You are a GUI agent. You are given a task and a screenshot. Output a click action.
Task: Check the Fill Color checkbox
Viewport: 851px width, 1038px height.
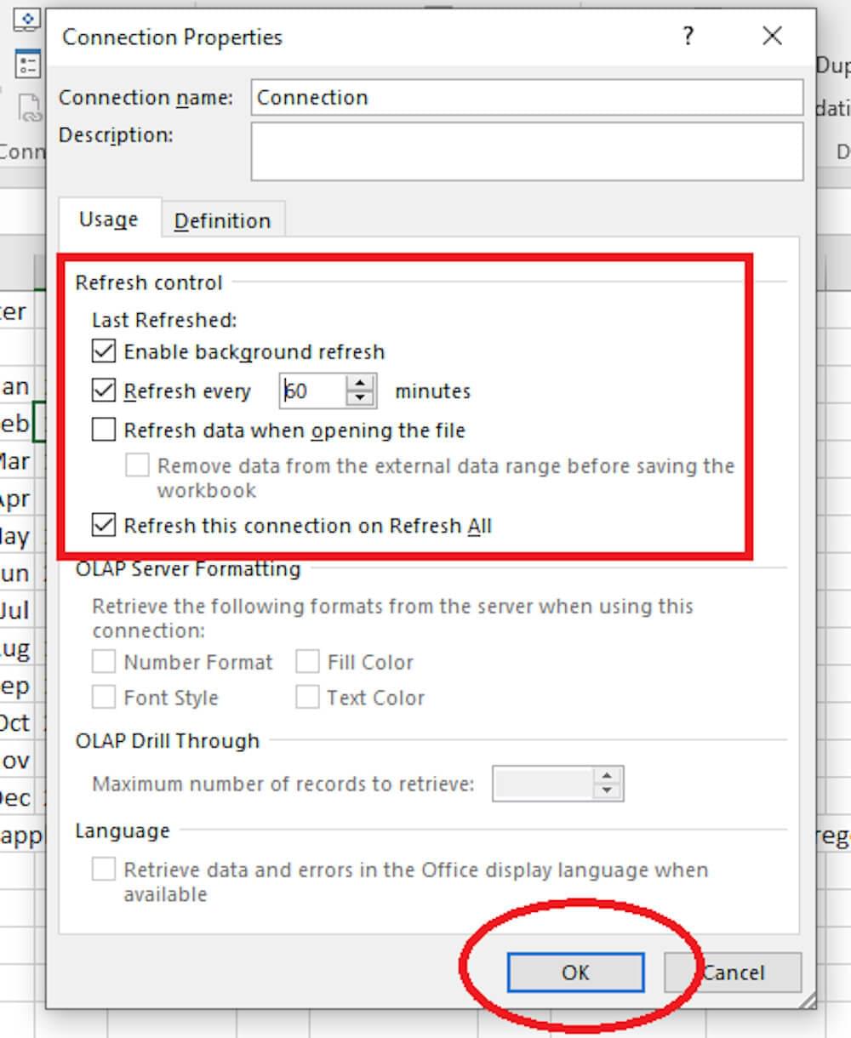(307, 662)
